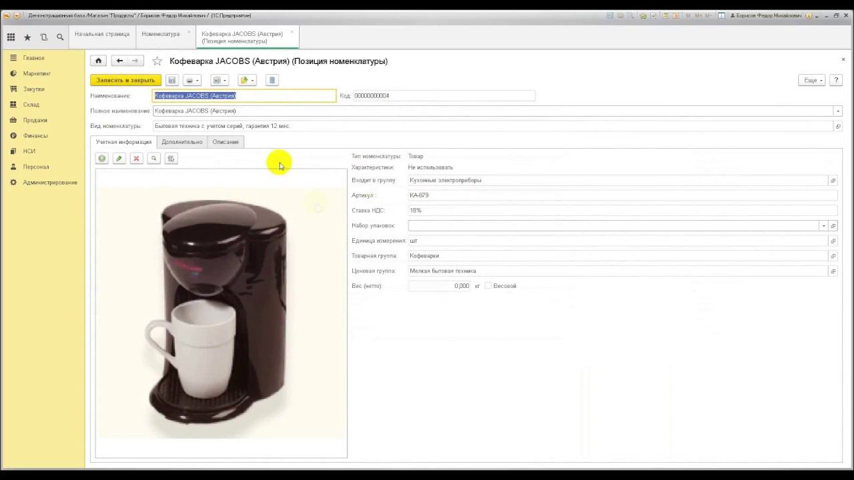The height and width of the screenshot is (480, 854).
Task: Add a new picture with green plus
Action: click(x=101, y=158)
